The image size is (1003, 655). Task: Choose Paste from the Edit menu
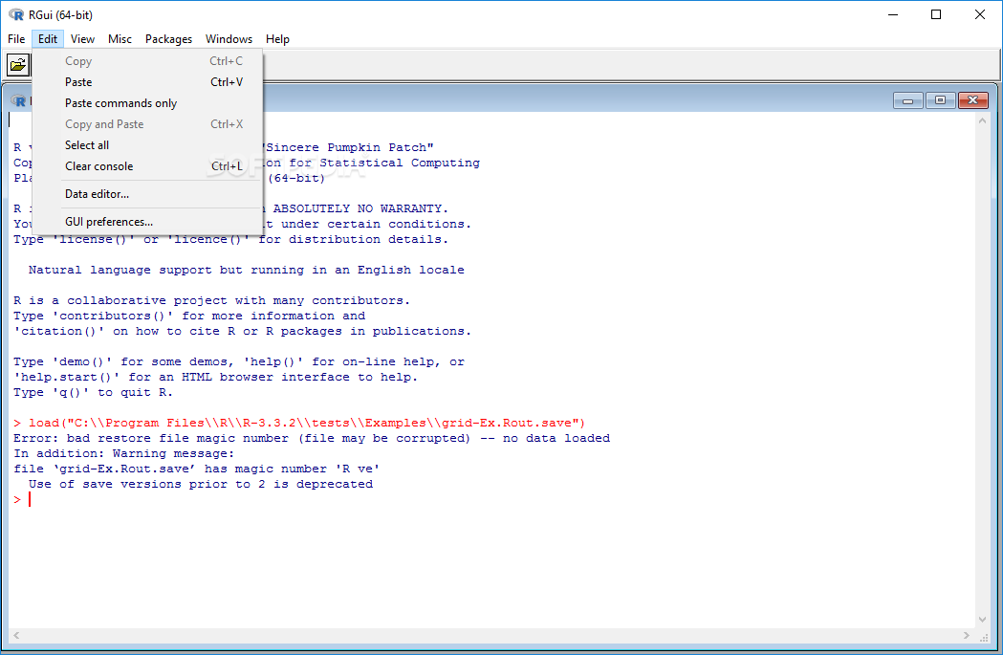click(147, 82)
